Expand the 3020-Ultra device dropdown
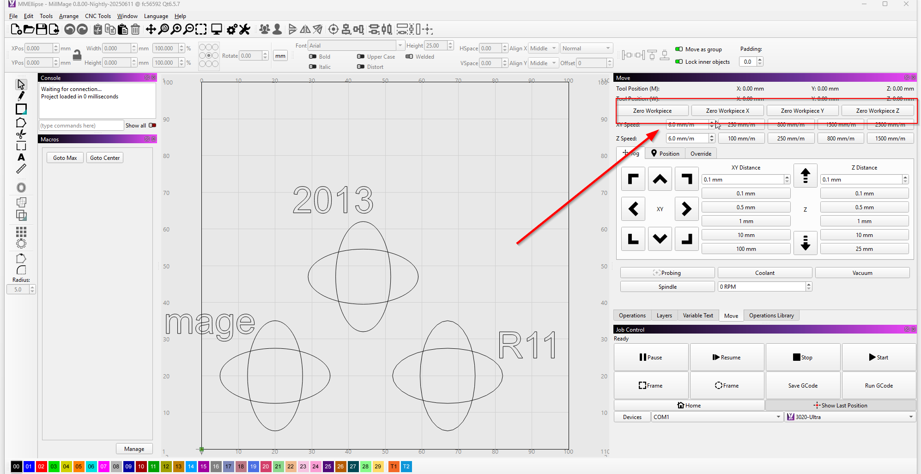Viewport: 921px width, 474px height. [850, 417]
